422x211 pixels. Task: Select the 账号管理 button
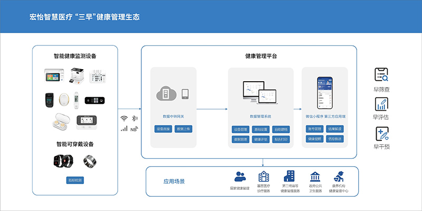314,129
